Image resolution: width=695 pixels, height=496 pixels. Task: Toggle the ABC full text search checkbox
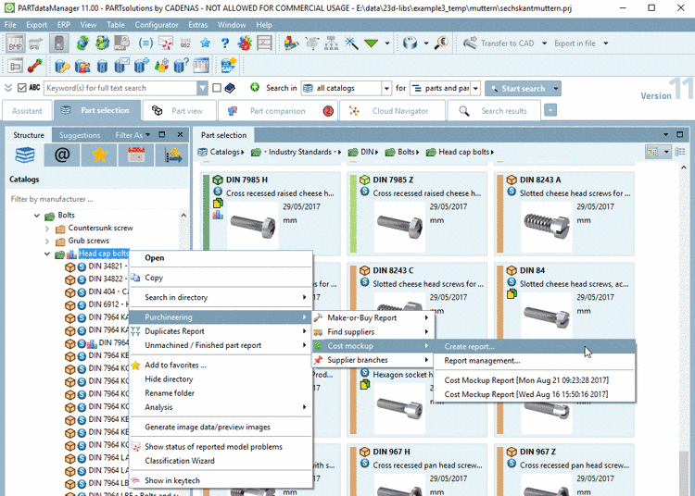pyautogui.click(x=21, y=88)
